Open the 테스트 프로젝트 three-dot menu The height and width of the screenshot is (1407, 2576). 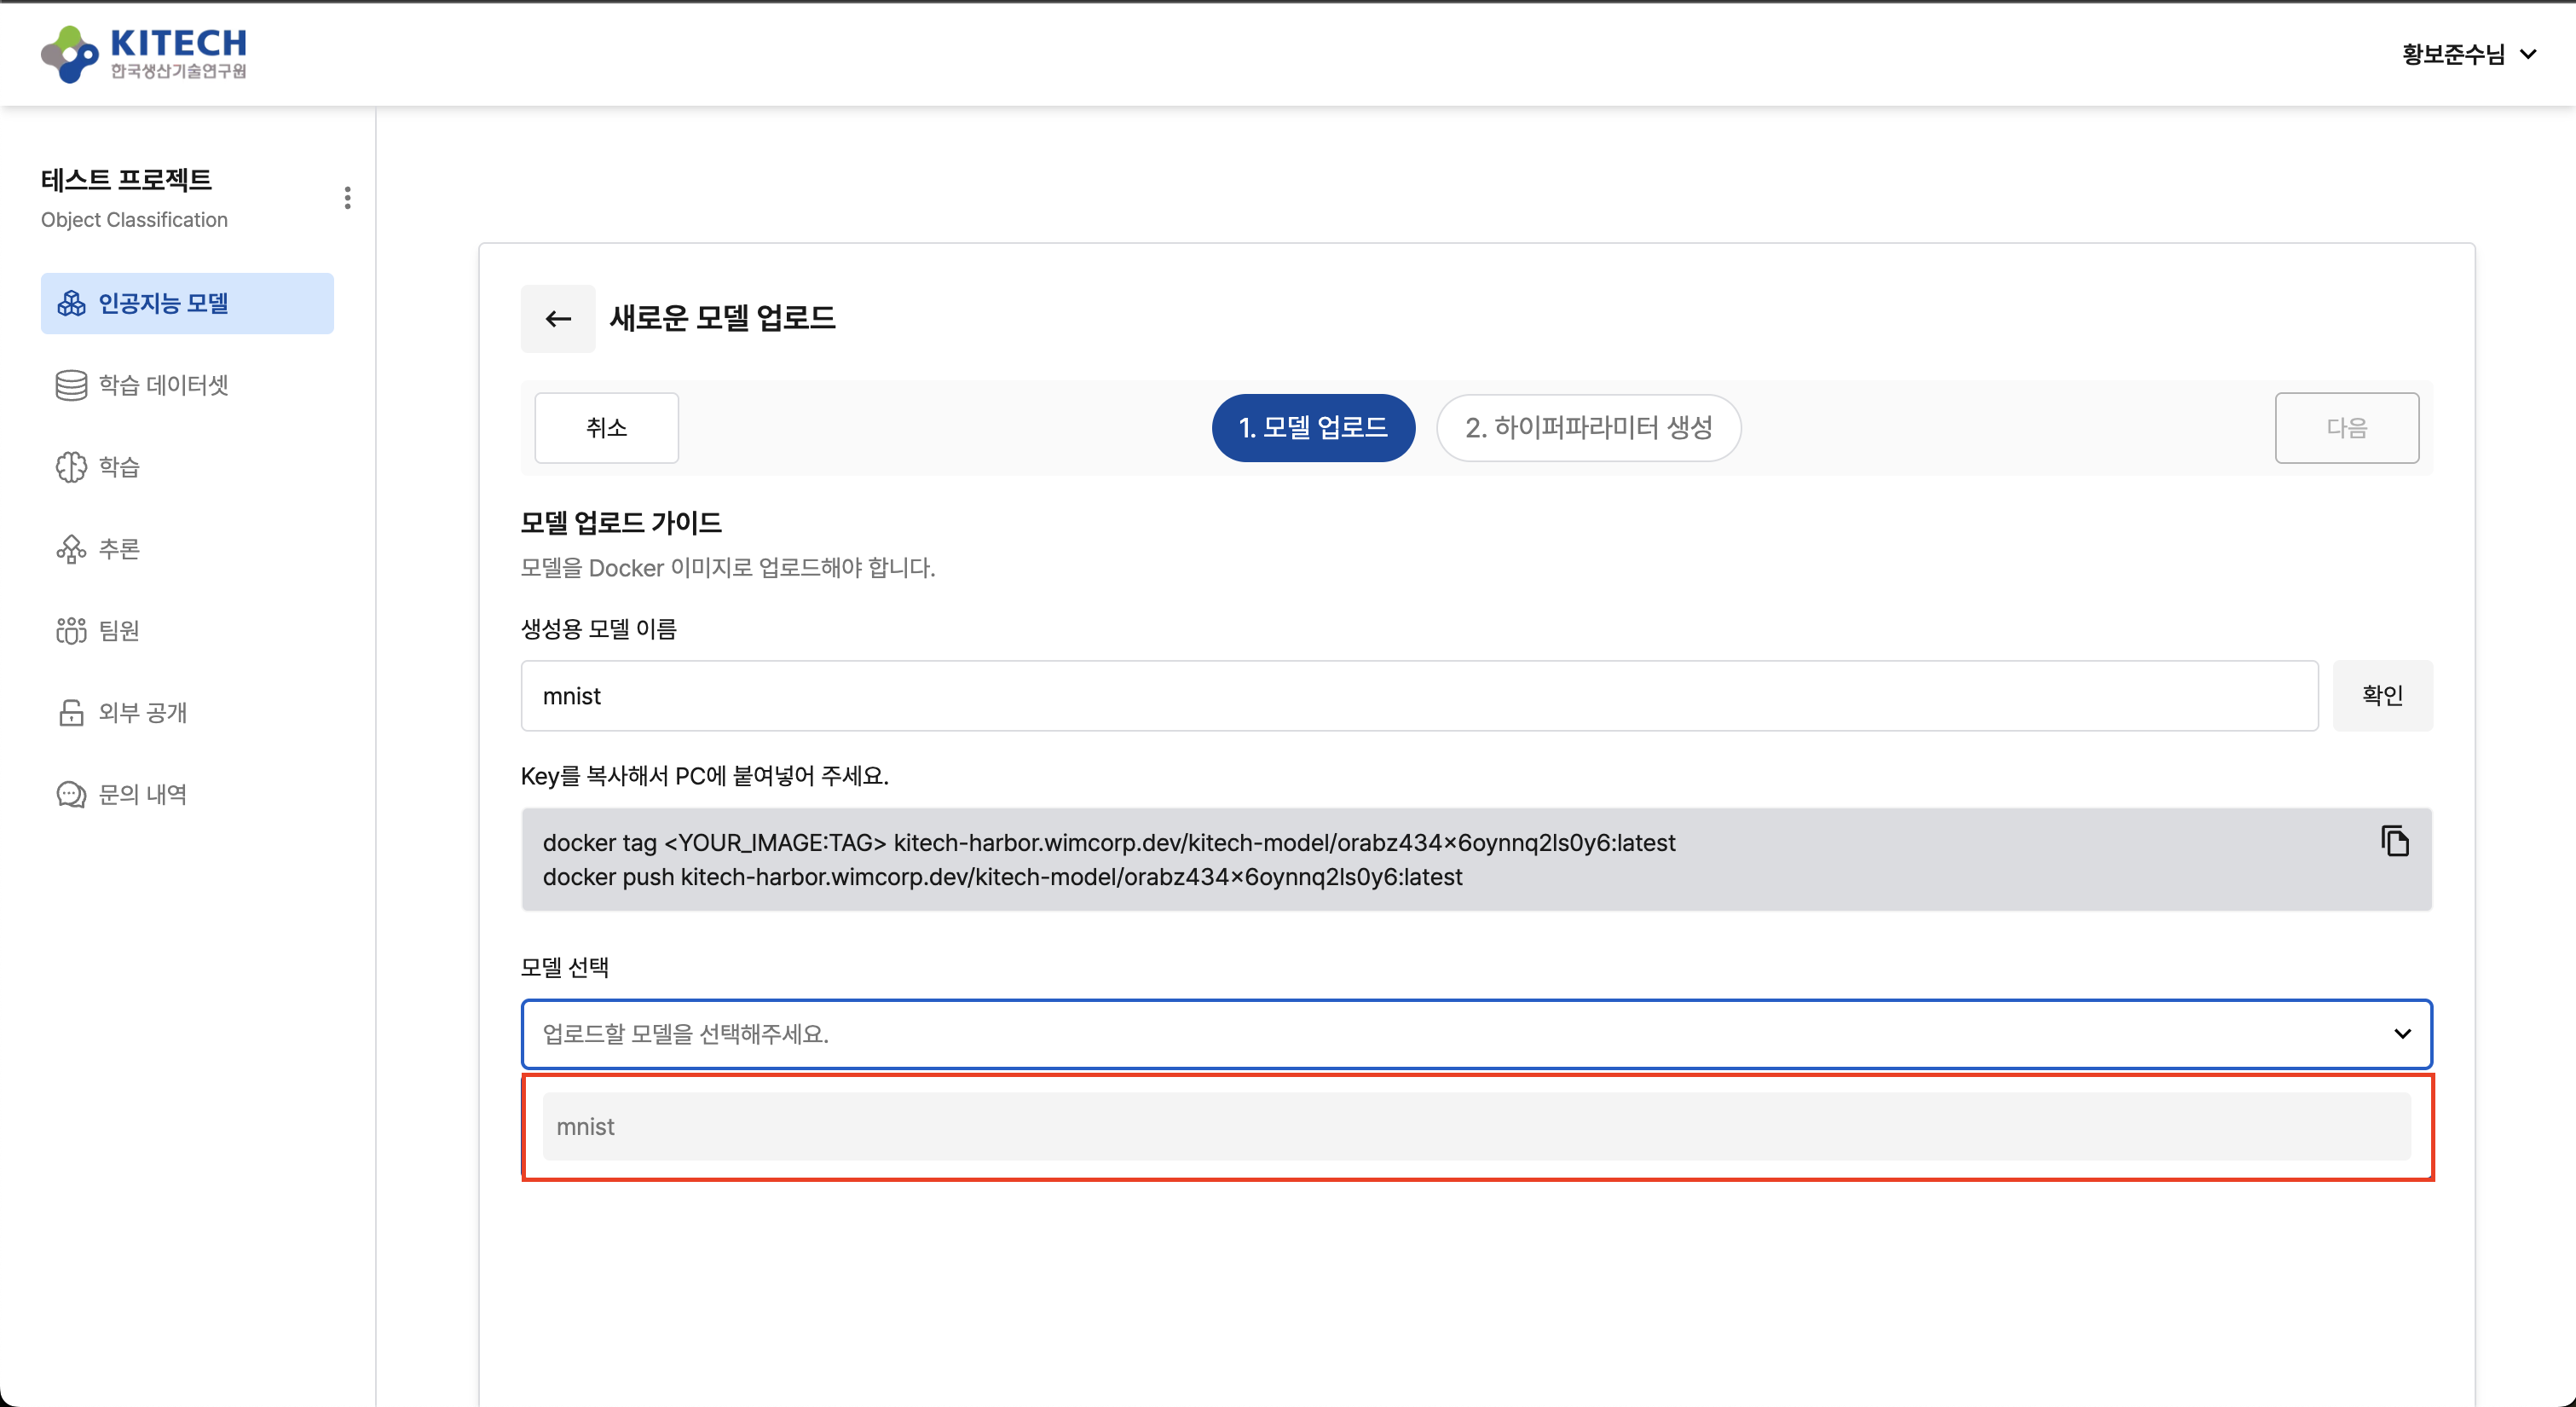(347, 197)
